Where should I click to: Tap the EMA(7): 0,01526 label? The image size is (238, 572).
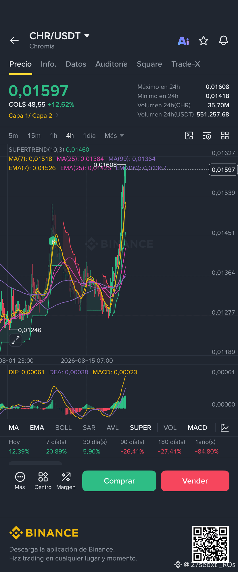(32, 168)
